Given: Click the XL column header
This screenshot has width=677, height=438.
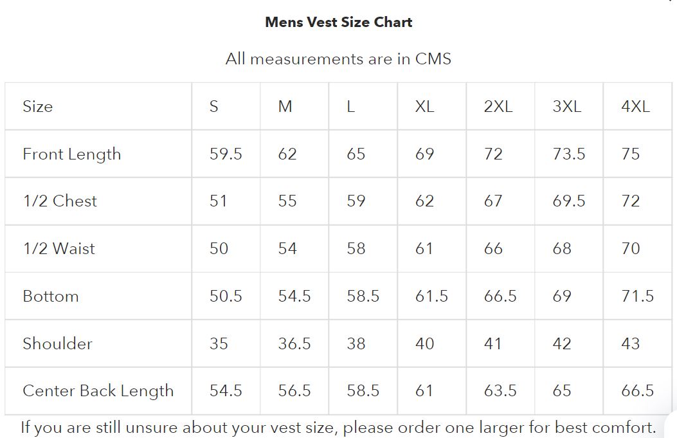Looking at the screenshot, I should [424, 107].
